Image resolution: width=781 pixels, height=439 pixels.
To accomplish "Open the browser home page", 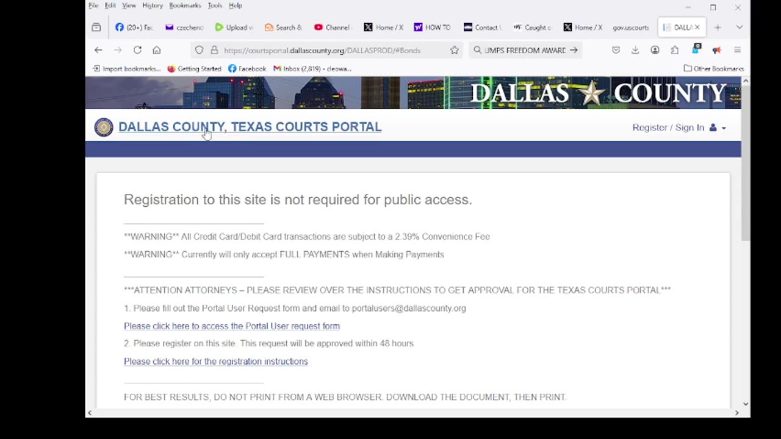I will [157, 50].
